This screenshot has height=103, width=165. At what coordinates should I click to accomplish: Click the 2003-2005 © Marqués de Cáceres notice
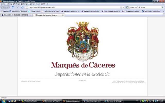coord(30,81)
